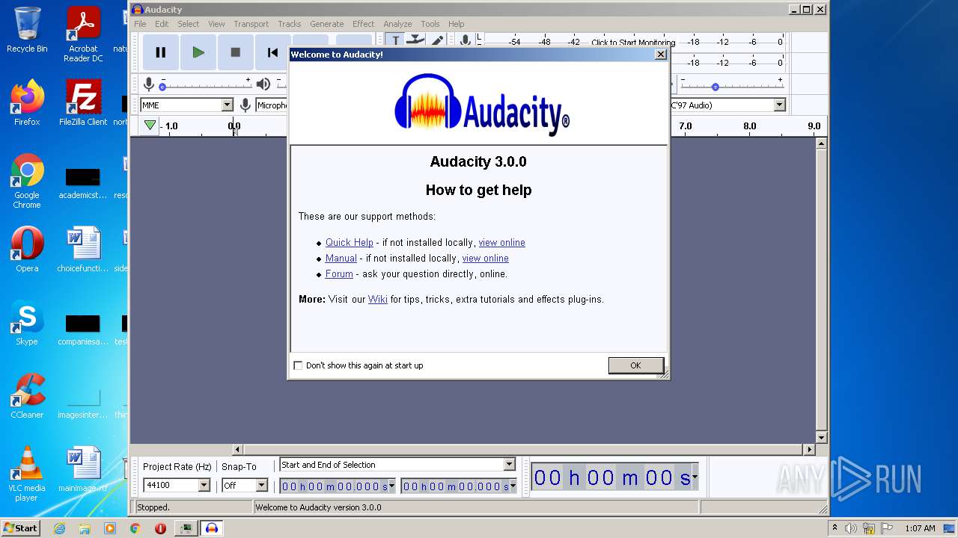Open Opera desktop shortcut
The width and height of the screenshot is (958, 538).
(x=27, y=250)
